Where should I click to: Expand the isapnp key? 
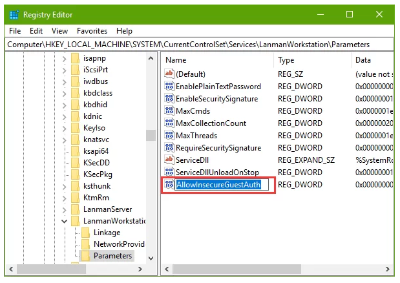click(64, 59)
